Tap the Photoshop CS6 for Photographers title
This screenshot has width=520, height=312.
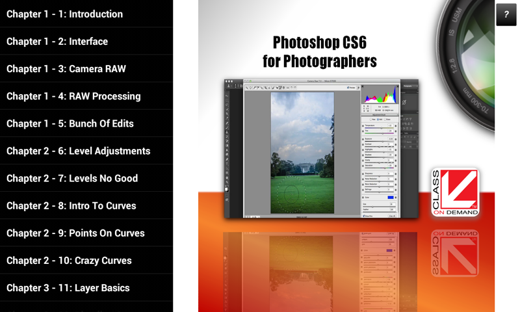pos(320,52)
